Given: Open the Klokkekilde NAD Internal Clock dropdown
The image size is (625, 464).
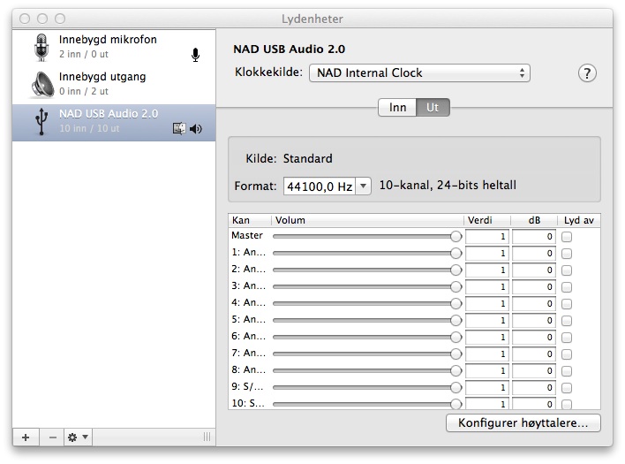Looking at the screenshot, I should coord(419,72).
